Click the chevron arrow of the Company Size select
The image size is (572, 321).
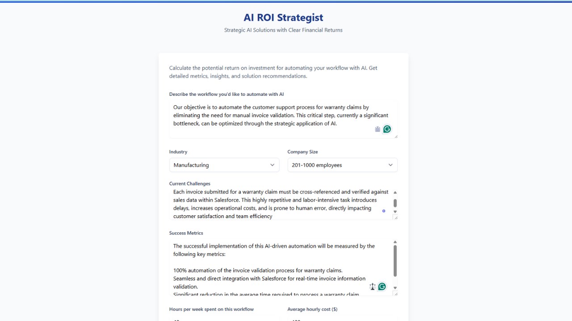[x=391, y=165]
